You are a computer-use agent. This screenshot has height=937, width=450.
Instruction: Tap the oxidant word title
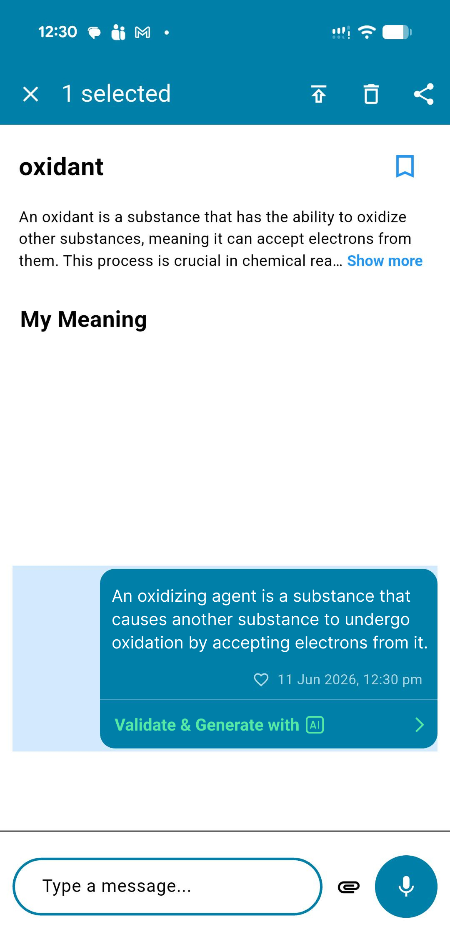(x=61, y=167)
